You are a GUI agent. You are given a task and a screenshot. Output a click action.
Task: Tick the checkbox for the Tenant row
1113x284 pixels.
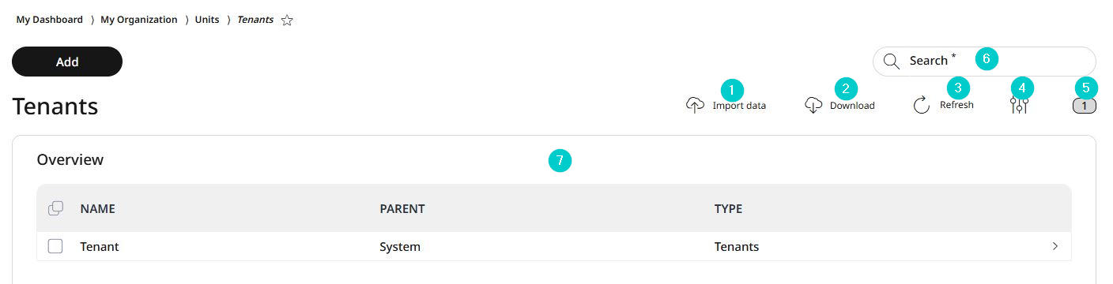pos(55,246)
